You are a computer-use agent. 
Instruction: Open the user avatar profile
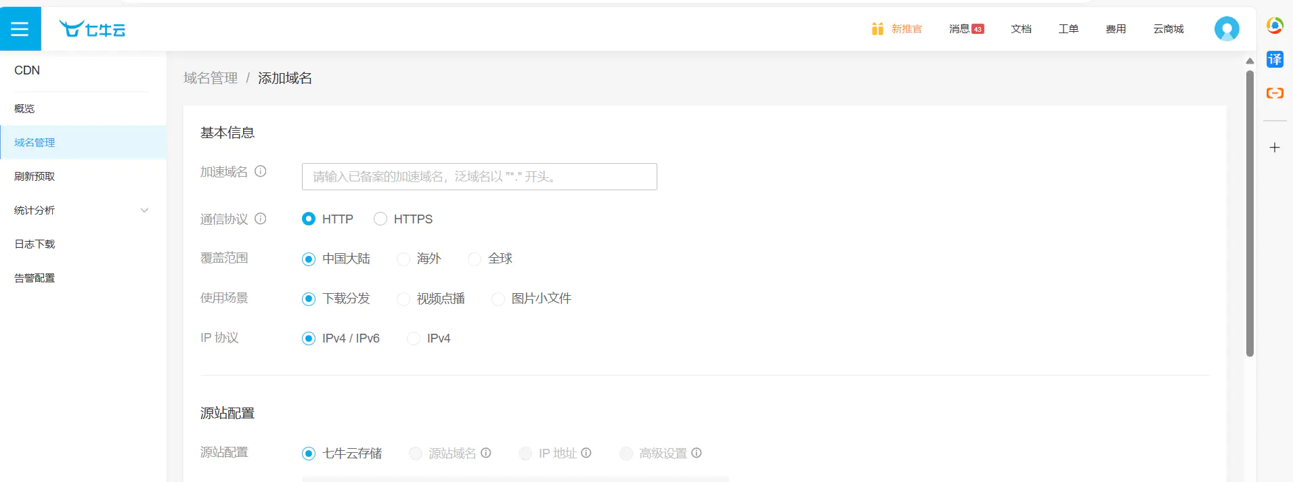click(x=1226, y=29)
